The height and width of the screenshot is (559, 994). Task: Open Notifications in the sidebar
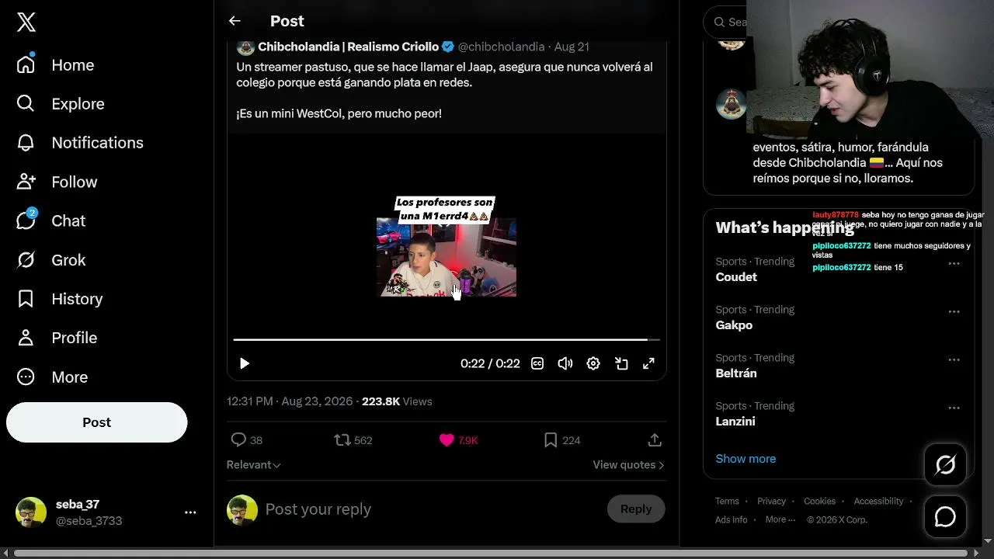click(x=80, y=143)
